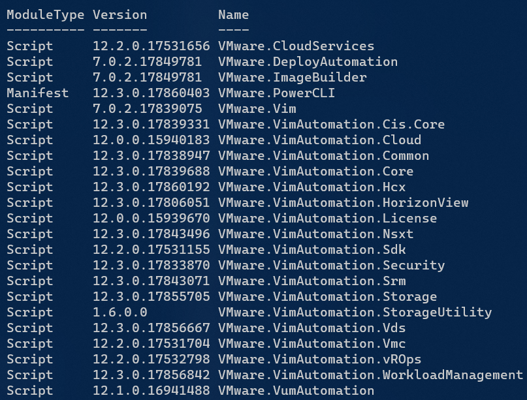Click the VMware.VimAutomation.License entry

(x=327, y=218)
